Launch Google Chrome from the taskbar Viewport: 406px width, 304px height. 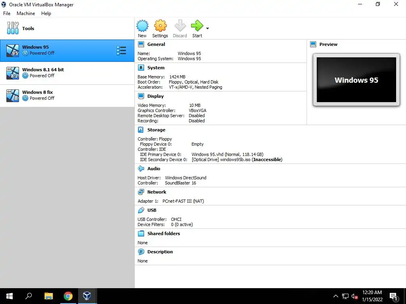pyautogui.click(x=68, y=296)
